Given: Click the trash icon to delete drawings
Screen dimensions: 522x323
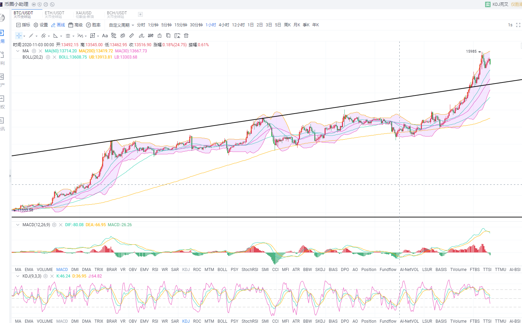Looking at the screenshot, I should [x=186, y=36].
